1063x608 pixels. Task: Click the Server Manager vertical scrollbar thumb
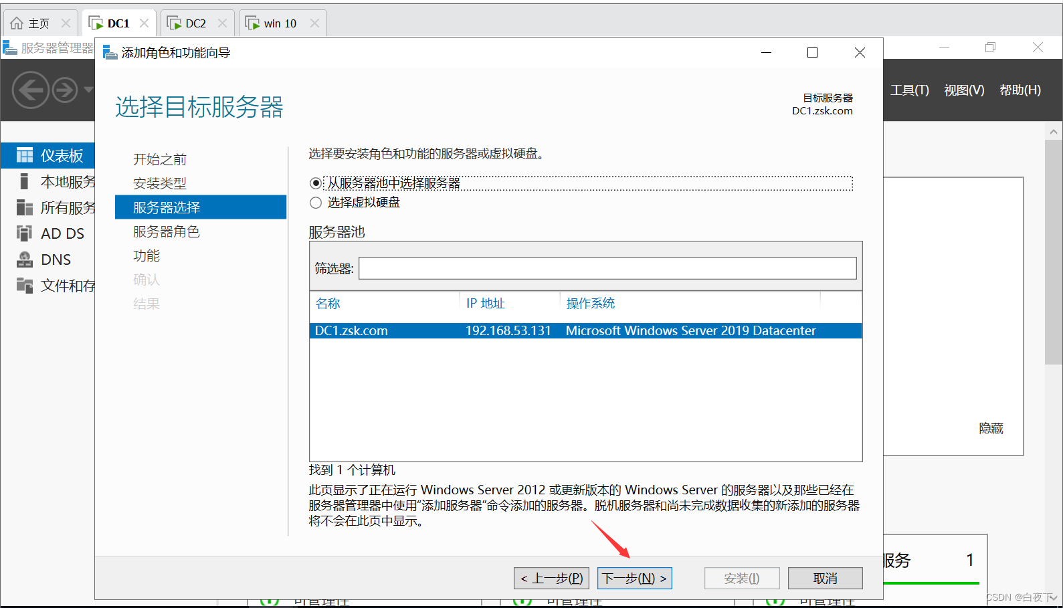tap(1054, 252)
